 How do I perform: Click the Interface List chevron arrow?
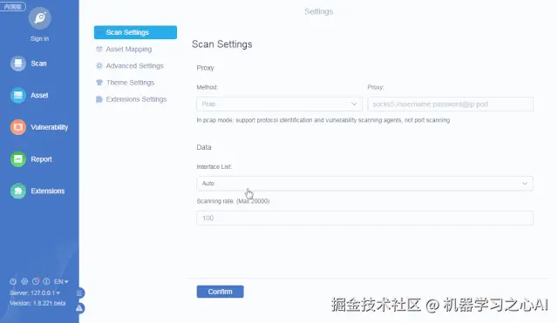525,184
